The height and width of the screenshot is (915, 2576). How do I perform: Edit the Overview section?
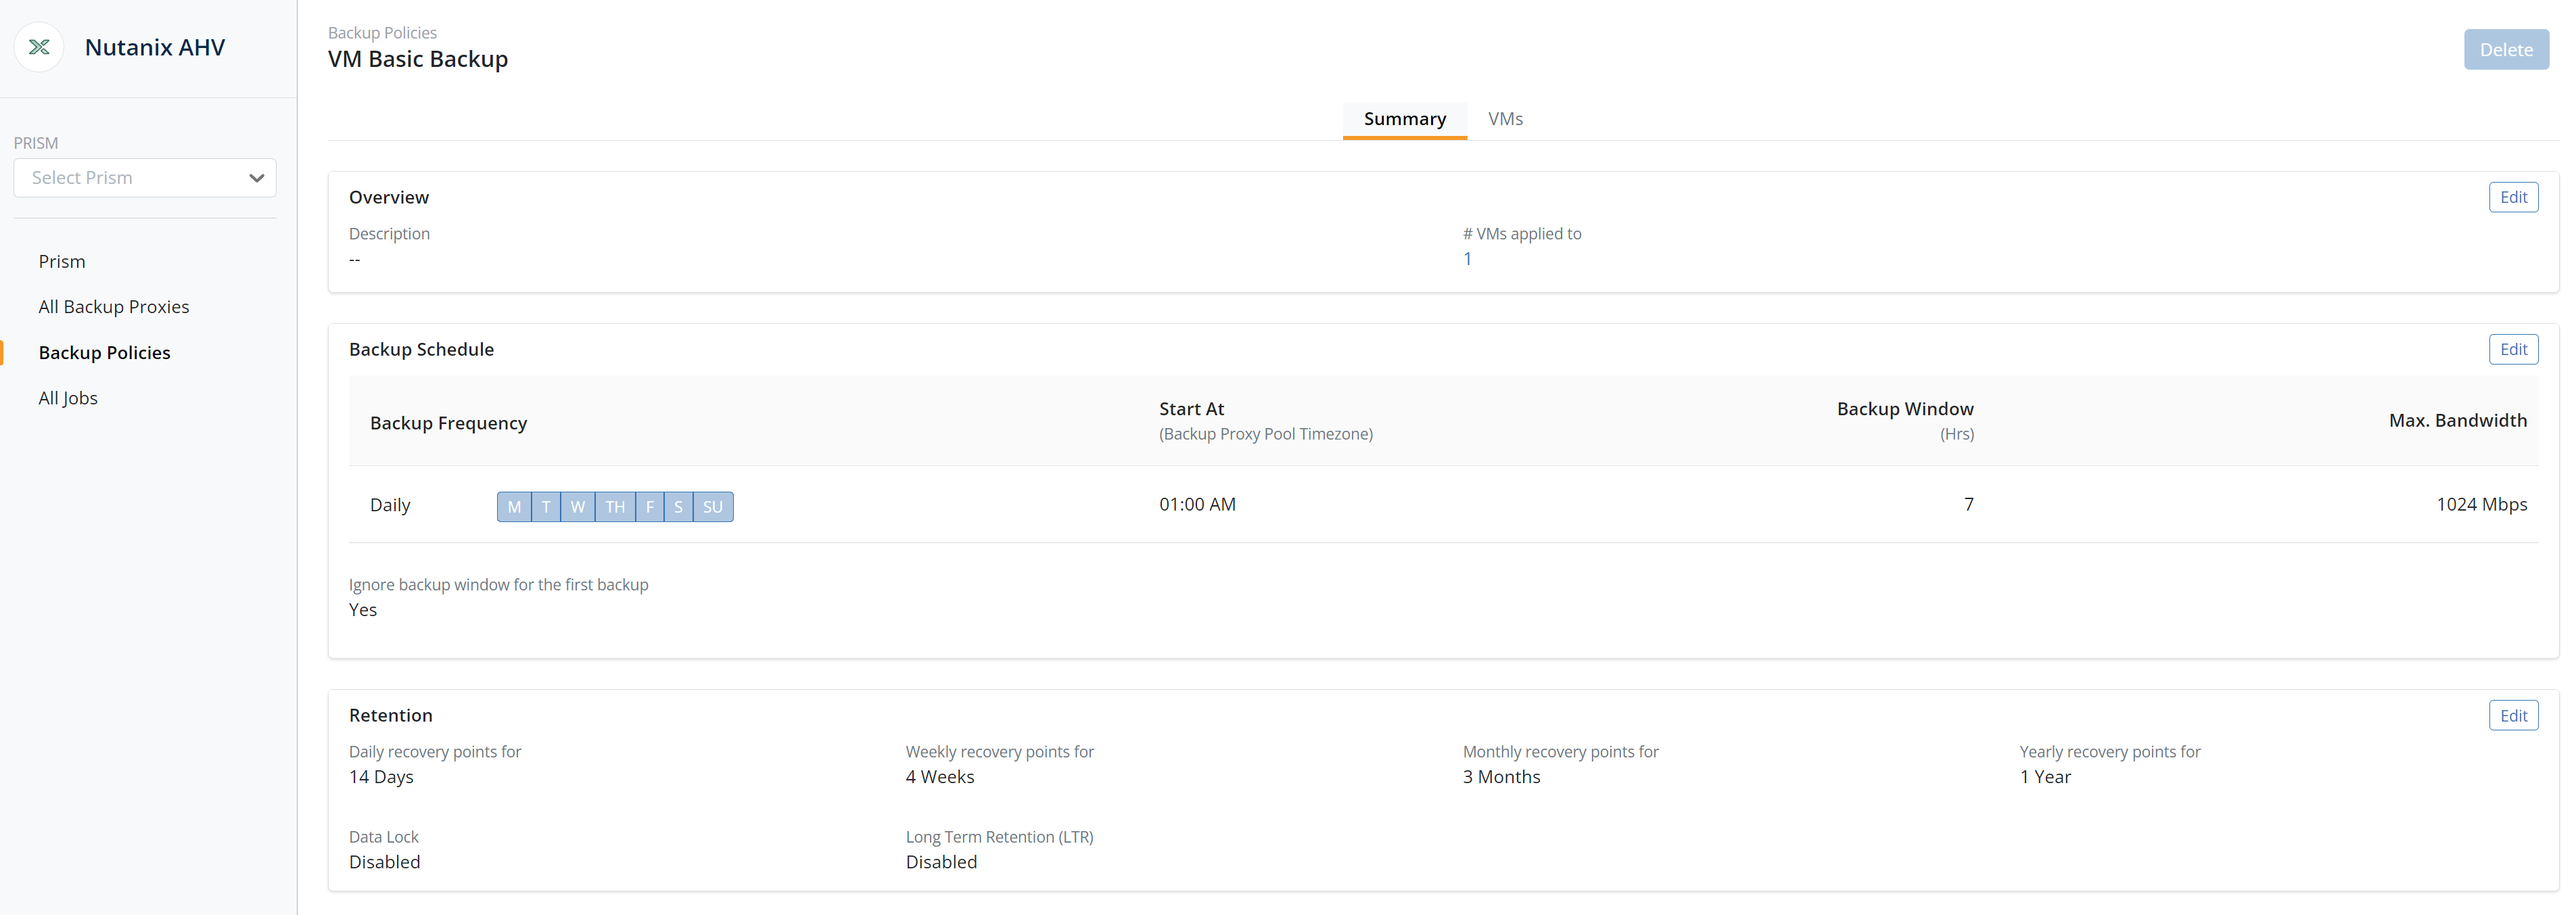[x=2512, y=197]
